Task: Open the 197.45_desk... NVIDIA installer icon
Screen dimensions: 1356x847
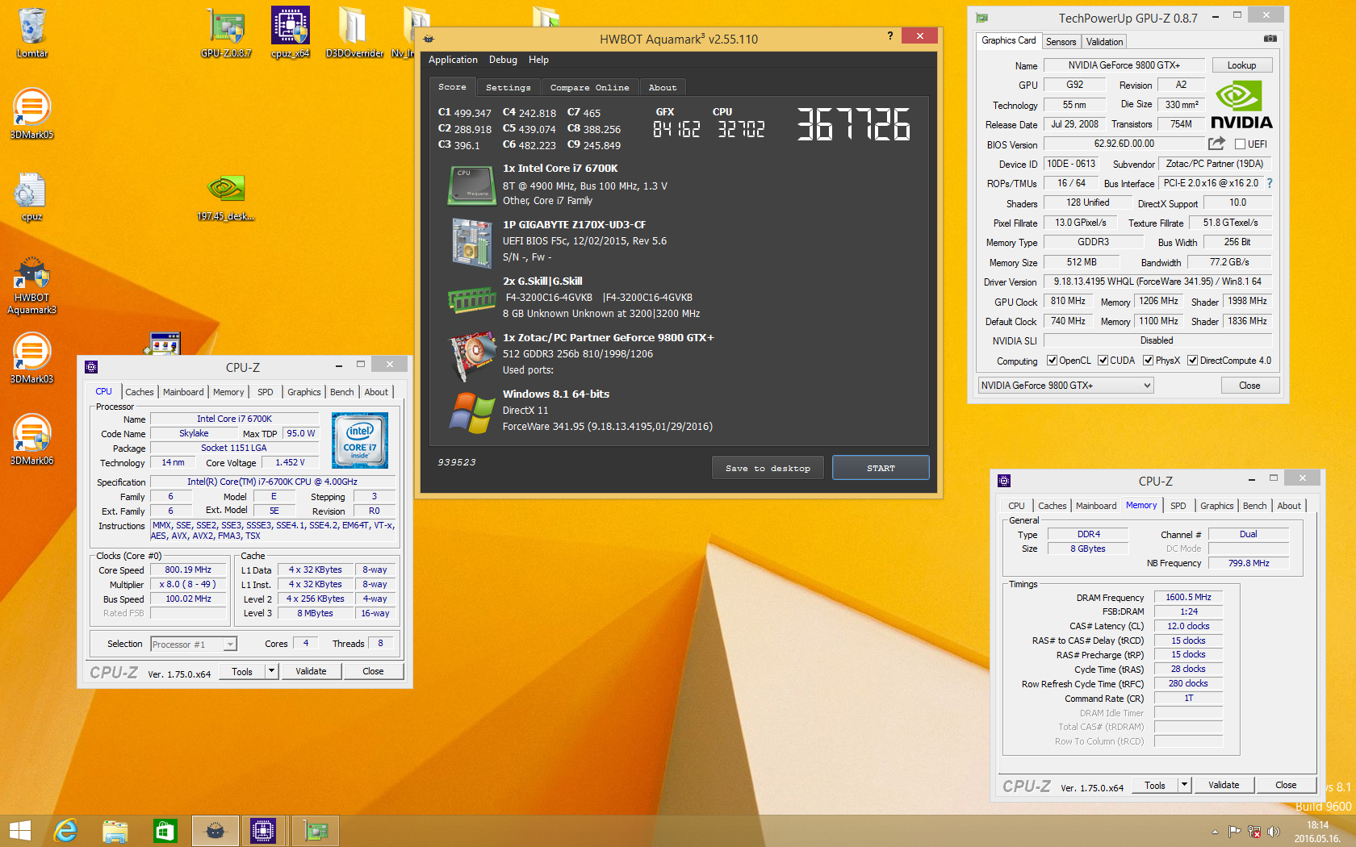Action: 226,196
